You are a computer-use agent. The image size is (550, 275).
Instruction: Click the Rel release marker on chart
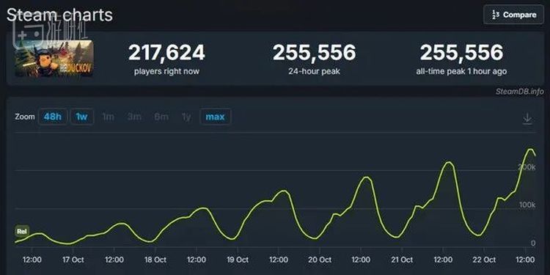point(22,232)
